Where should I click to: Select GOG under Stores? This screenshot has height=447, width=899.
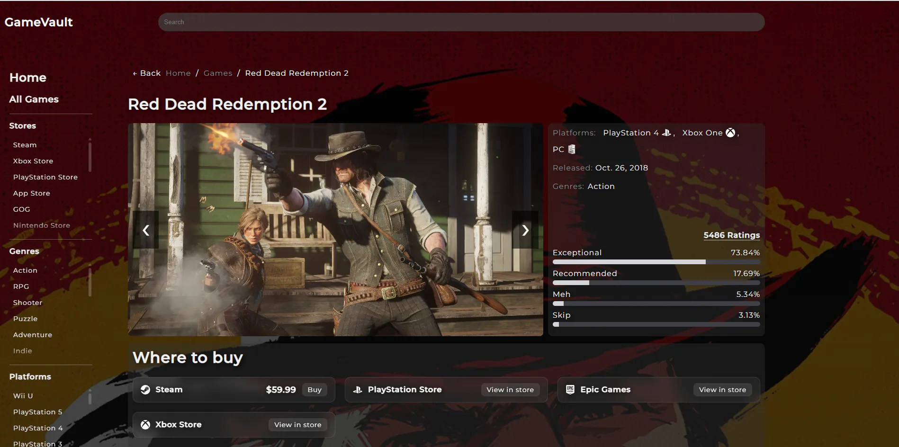click(22, 209)
